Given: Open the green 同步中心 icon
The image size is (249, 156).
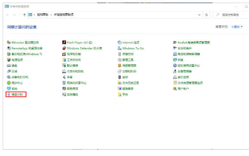Looking at the screenshot, I should tap(9, 83).
